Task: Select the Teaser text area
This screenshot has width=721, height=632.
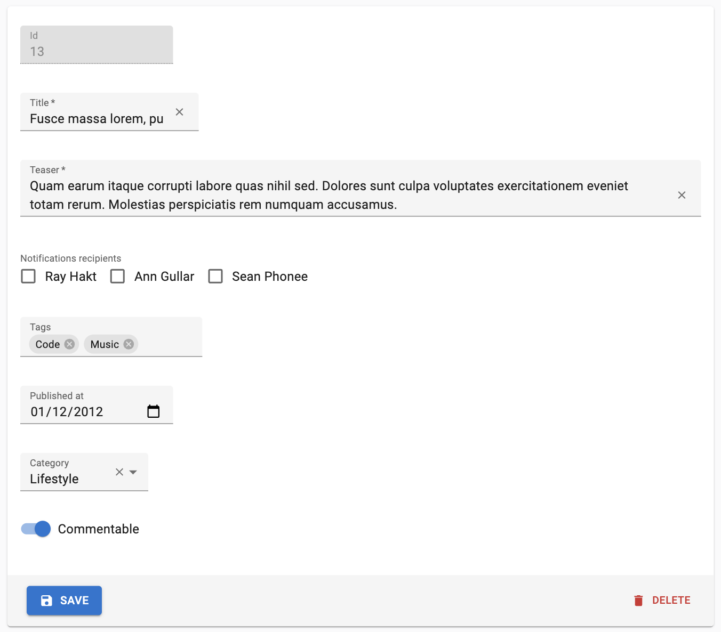Action: (320, 195)
